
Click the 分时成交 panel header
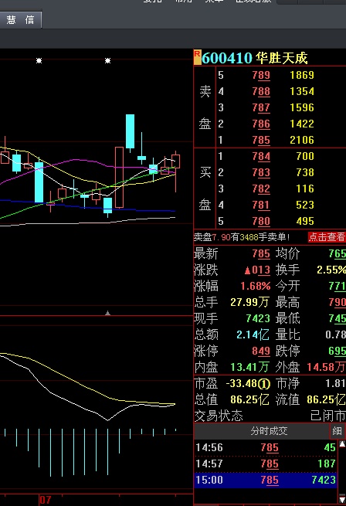[x=269, y=431]
